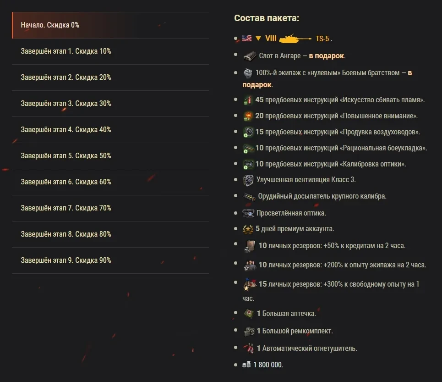
Task: Click the large first aid kit icon
Action: 249,314
